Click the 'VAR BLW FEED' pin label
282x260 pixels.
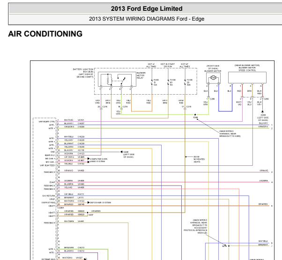pyautogui.click(x=47, y=165)
